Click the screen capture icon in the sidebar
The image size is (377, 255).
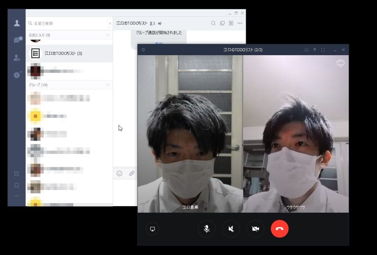[17, 173]
